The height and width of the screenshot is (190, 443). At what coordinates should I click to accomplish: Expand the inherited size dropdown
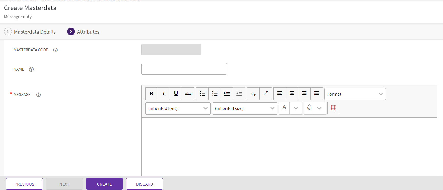245,108
